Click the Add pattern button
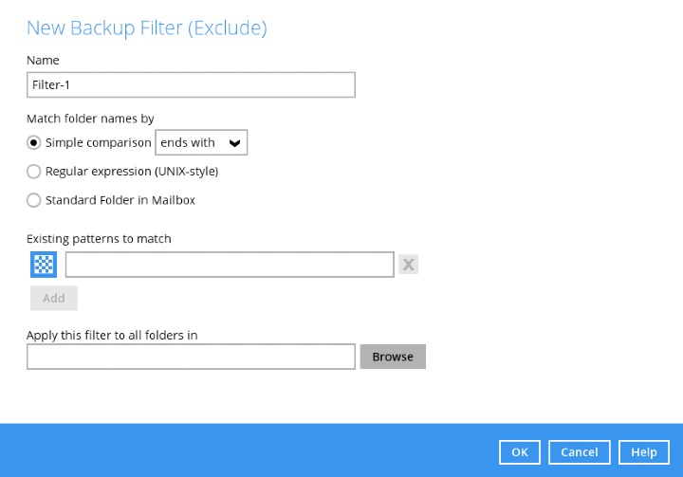The height and width of the screenshot is (477, 683). click(54, 298)
